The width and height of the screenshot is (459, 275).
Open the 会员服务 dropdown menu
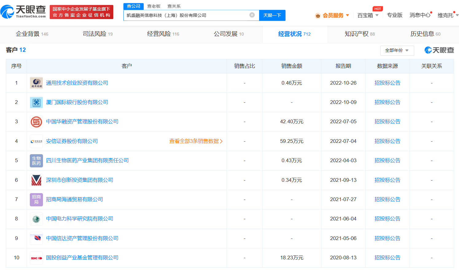336,15
